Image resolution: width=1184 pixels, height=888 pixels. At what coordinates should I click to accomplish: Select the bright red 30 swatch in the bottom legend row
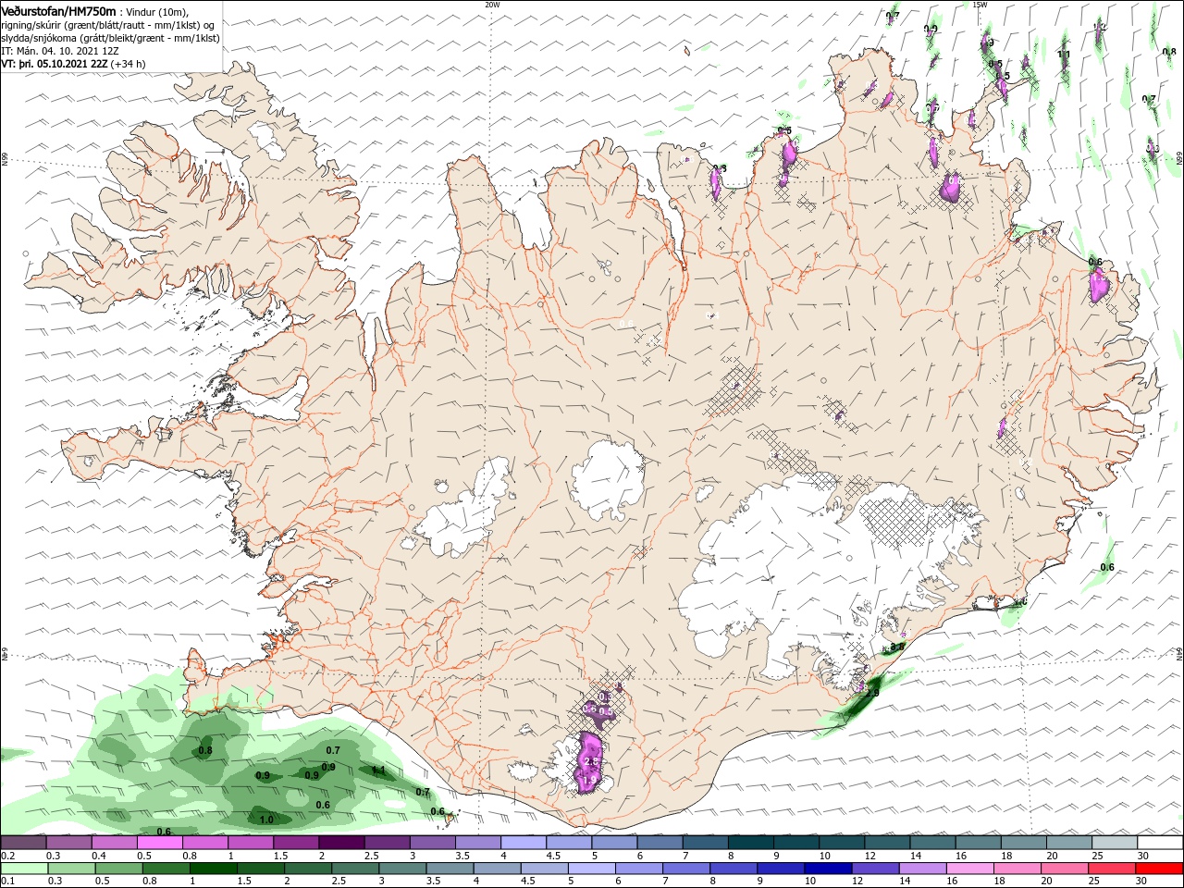[1159, 869]
